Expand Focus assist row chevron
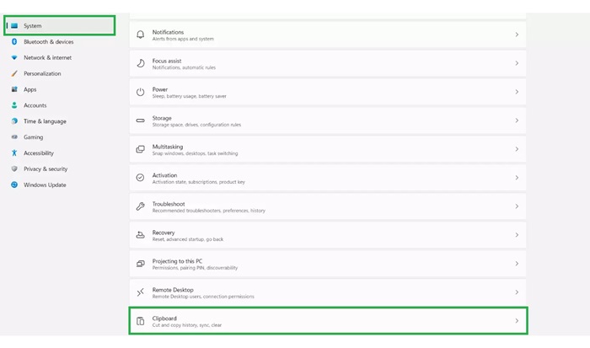Image resolution: width=590 pixels, height=348 pixels. (x=517, y=63)
